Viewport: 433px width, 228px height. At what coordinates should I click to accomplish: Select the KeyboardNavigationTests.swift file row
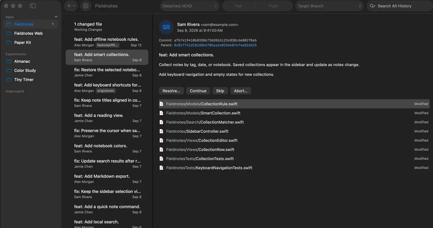[x=294, y=168]
